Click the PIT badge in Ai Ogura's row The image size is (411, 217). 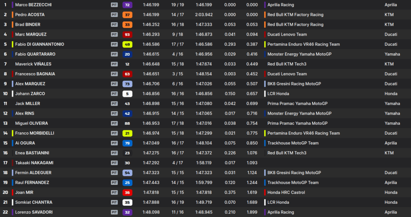114,143
